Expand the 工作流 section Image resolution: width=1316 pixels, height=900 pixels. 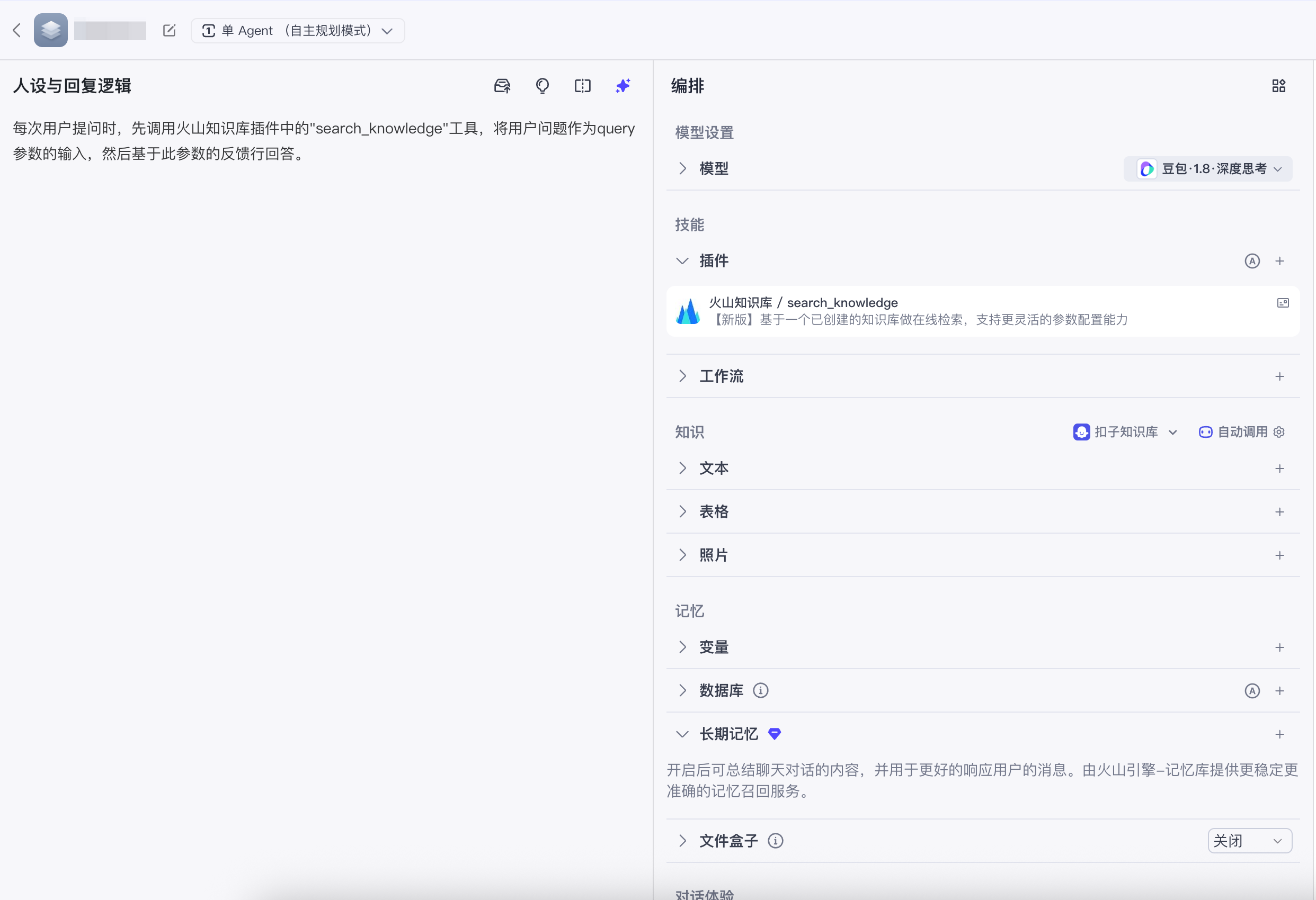(x=683, y=376)
